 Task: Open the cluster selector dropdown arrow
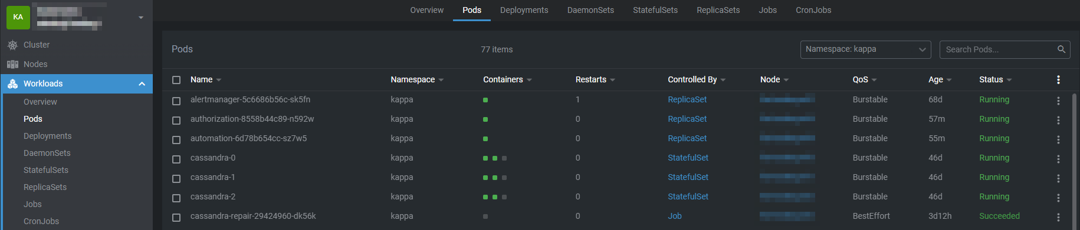point(141,18)
